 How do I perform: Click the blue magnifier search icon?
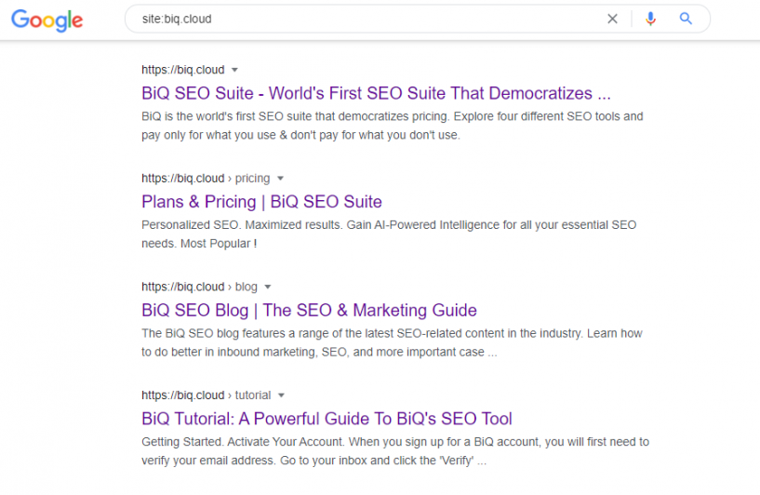click(x=686, y=19)
